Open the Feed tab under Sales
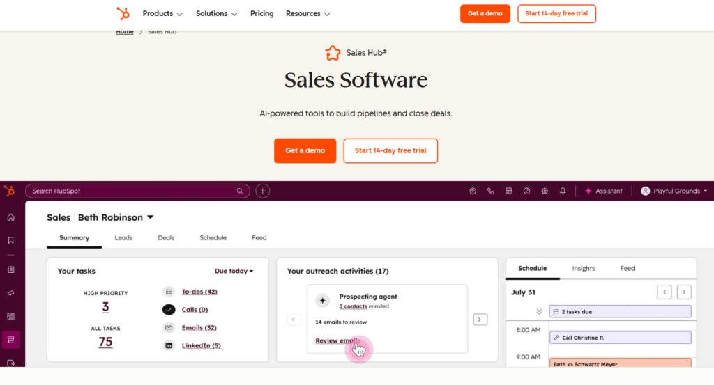 pyautogui.click(x=259, y=237)
